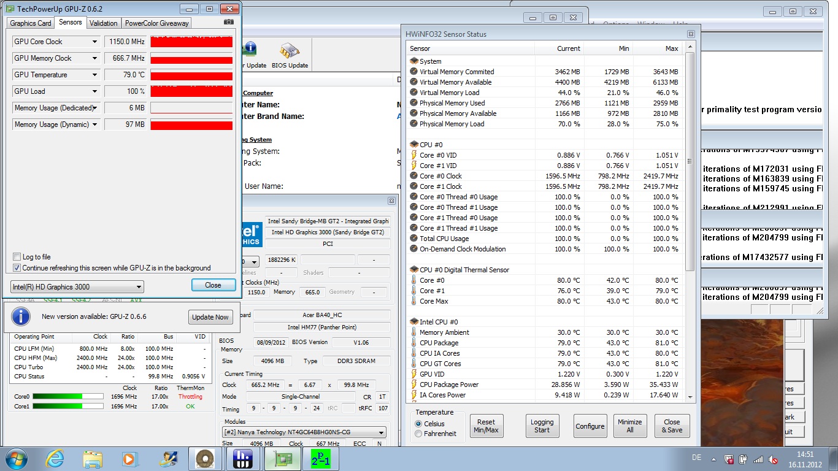The image size is (838, 471).
Task: Select the Sensors tab in GPU-Z
Action: pyautogui.click(x=71, y=23)
